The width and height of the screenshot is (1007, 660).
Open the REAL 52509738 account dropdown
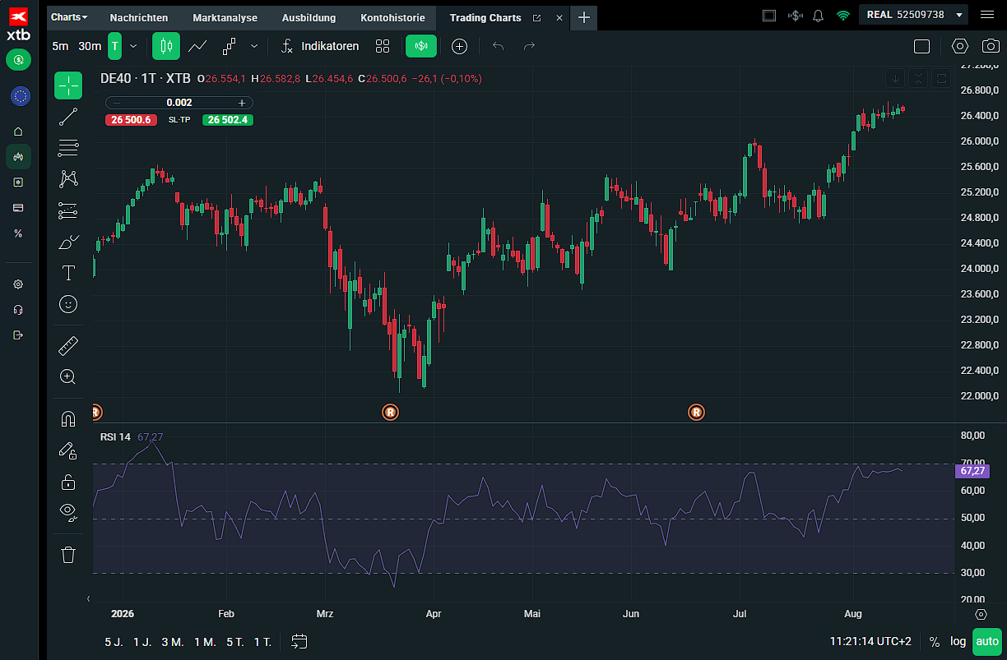(x=915, y=15)
